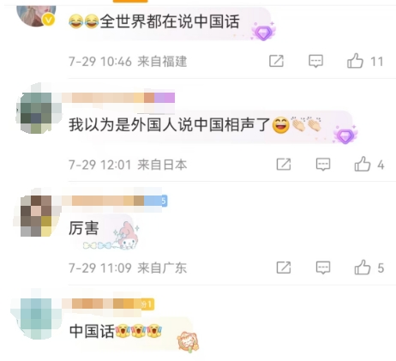Open username above the 厉害 comment
Viewport: 396px width, 361px height.
click(114, 201)
